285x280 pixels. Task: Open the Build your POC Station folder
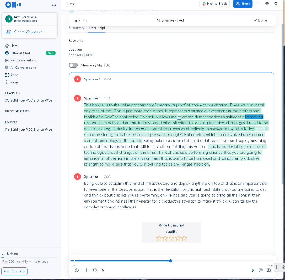[x=30, y=130]
